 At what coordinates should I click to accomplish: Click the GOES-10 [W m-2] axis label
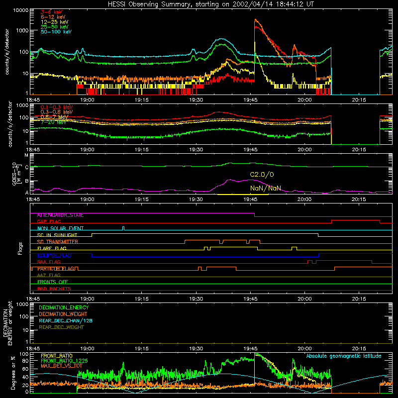point(16,174)
